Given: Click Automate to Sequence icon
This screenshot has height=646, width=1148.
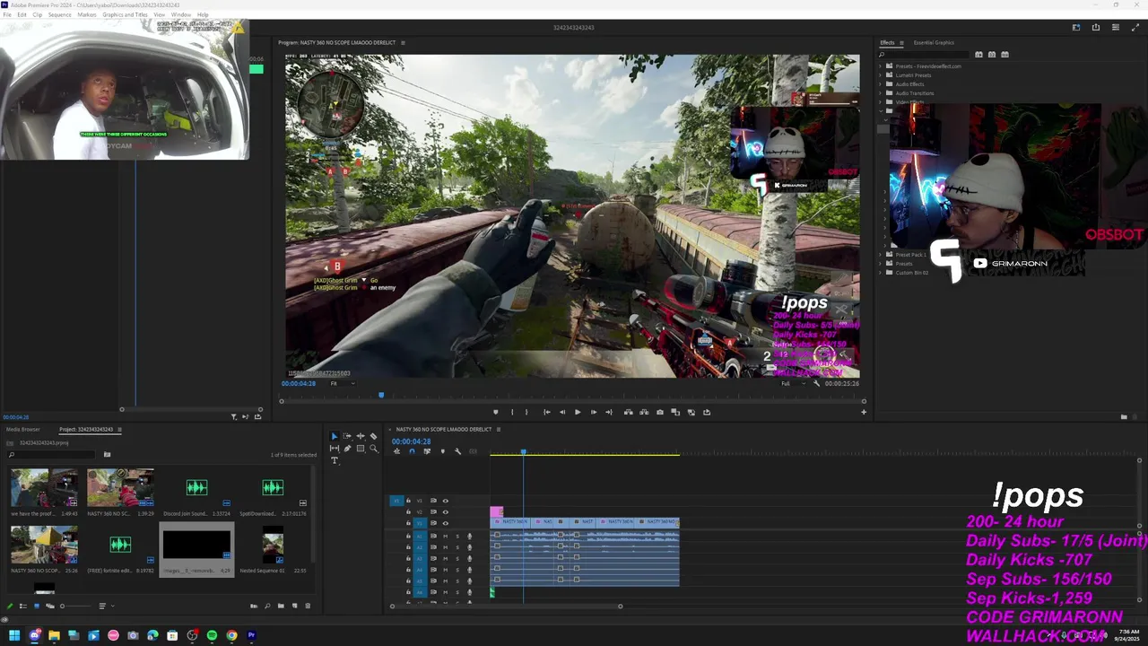Looking at the screenshot, I should pos(254,606).
